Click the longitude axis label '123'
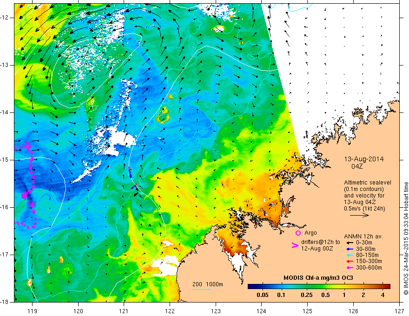Viewport: 409px width, 316px height. (x=216, y=311)
